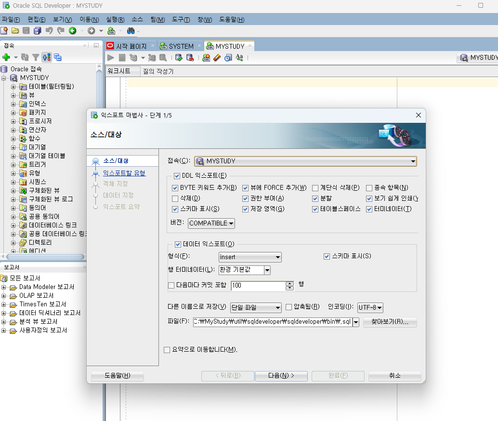The width and height of the screenshot is (498, 421).
Task: Open the 실행 menu
Action: (115, 19)
